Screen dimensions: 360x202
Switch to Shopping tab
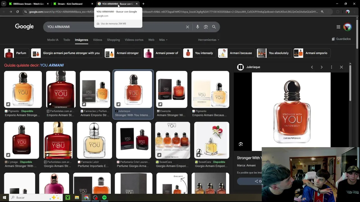[113, 40]
